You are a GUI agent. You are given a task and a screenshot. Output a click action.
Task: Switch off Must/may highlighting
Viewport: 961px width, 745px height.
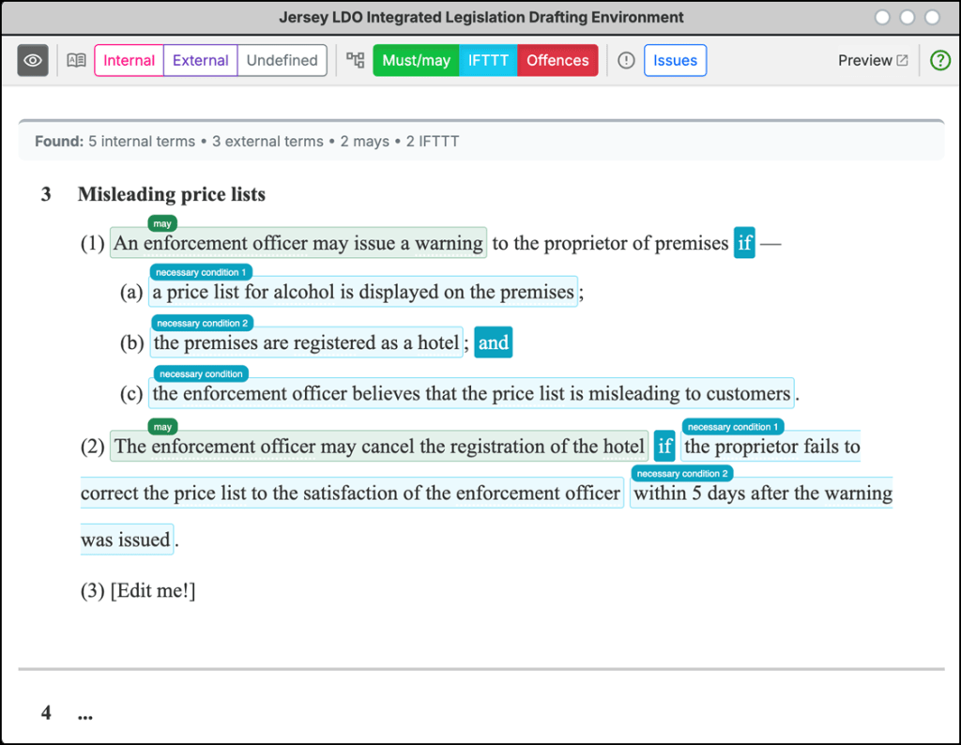(x=416, y=60)
